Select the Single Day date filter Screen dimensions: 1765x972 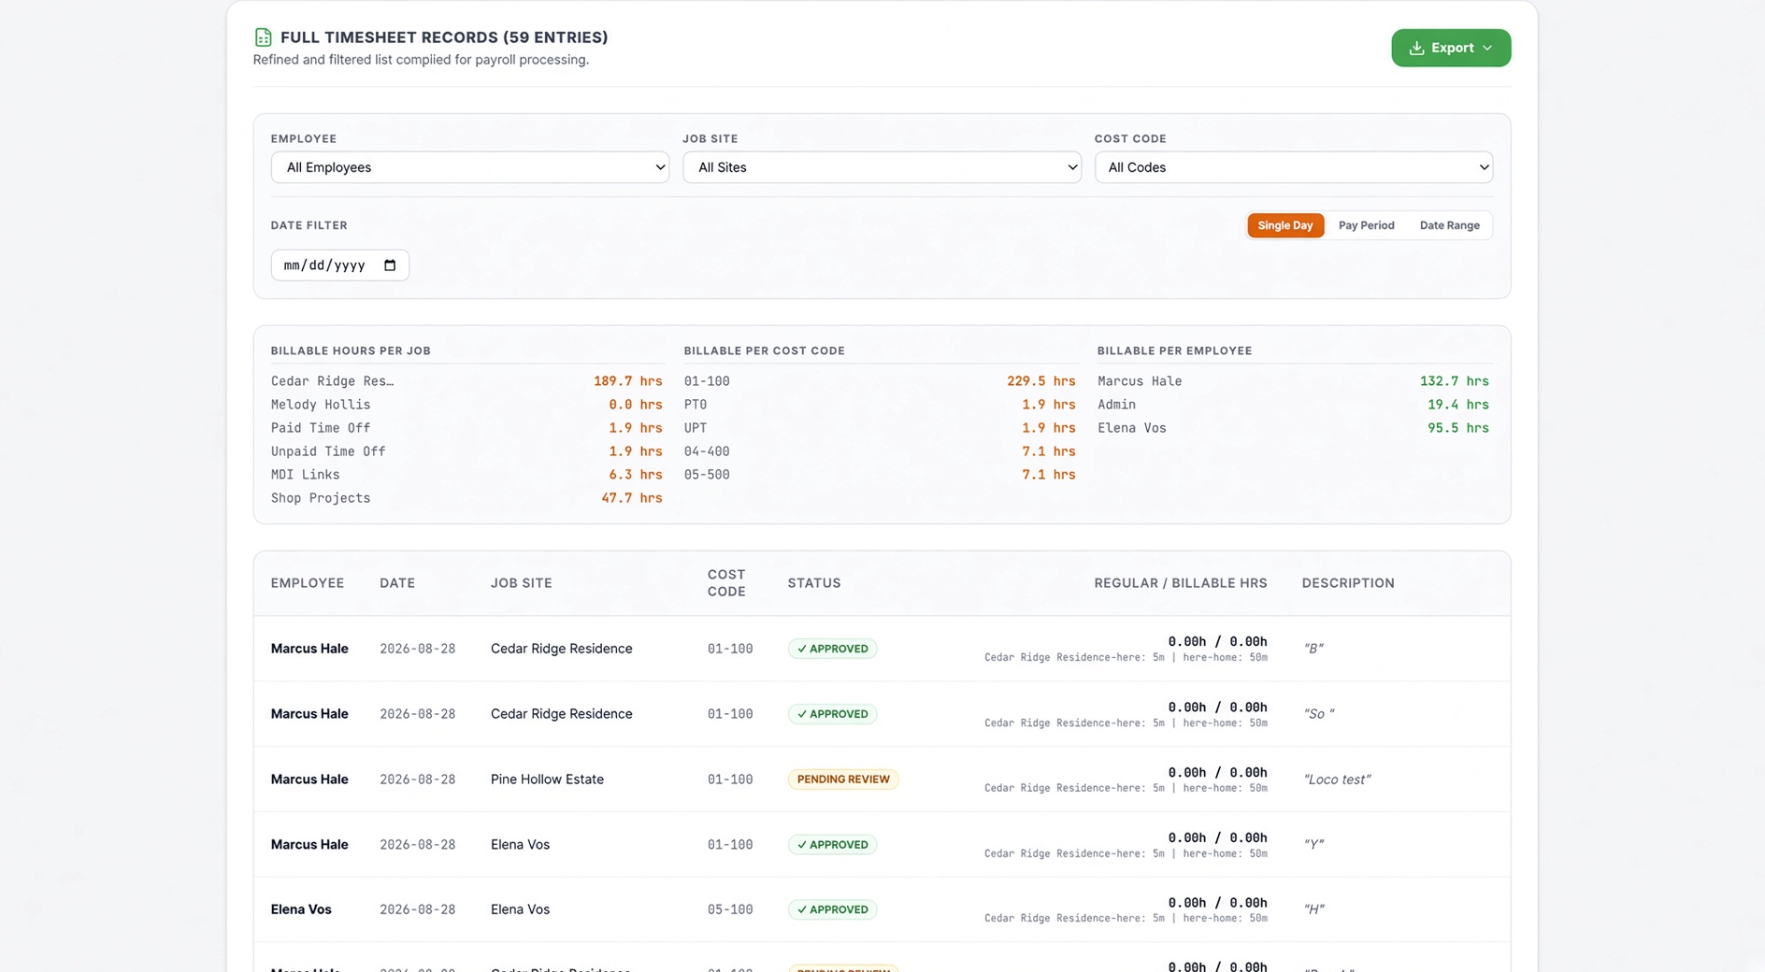[1285, 225]
